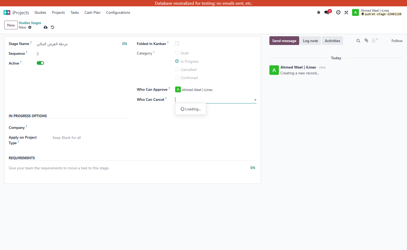Check the Folded in Kanban checkbox
407x250 pixels.
pos(177,43)
